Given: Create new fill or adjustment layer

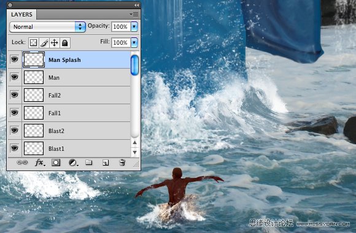Looking at the screenshot, I should tap(73, 162).
